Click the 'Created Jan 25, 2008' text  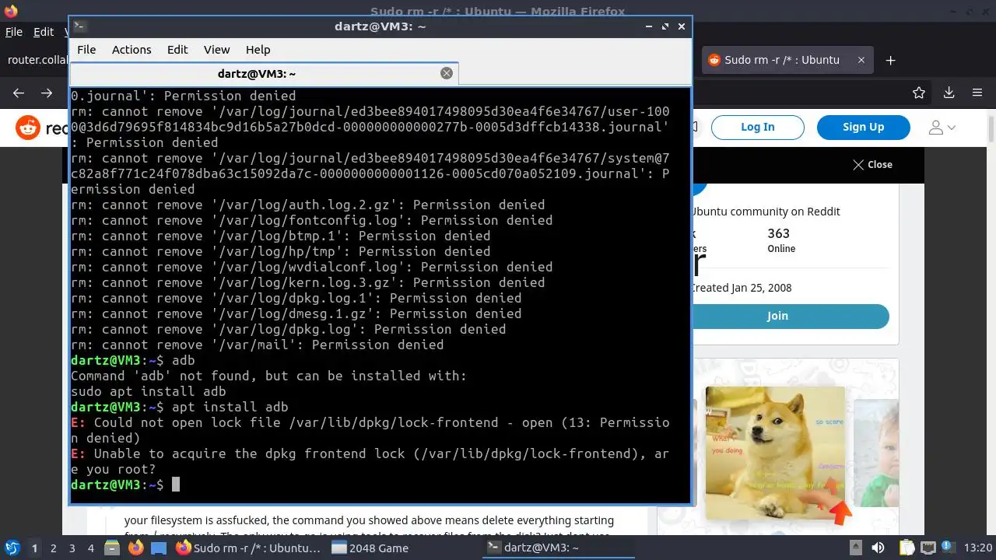[741, 288]
